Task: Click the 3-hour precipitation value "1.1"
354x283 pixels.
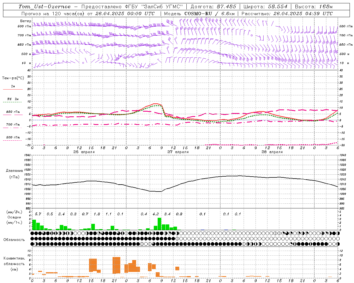Action: coord(108,214)
